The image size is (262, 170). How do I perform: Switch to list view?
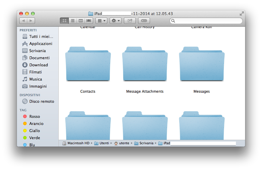point(73,21)
